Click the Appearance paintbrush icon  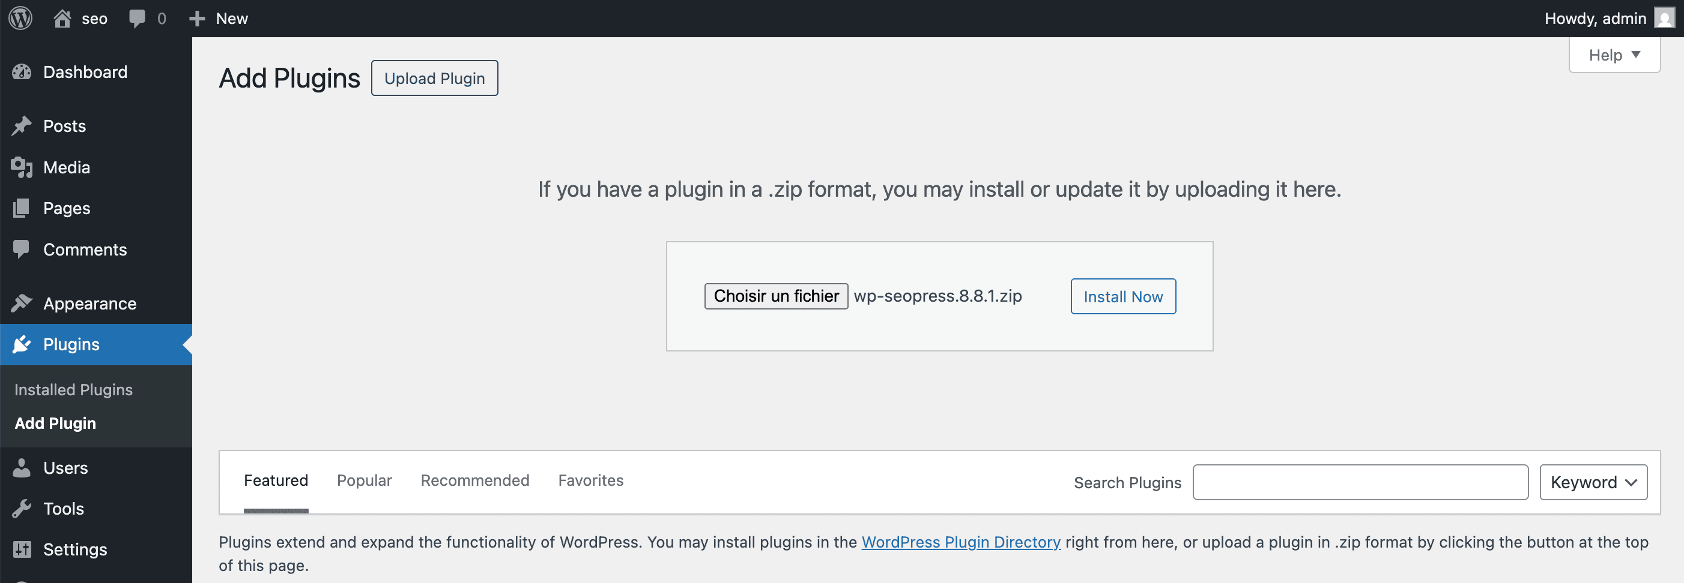pyautogui.click(x=22, y=303)
